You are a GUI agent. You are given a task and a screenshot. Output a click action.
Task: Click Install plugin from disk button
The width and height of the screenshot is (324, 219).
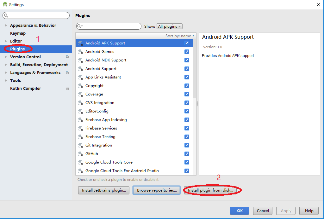tap(210, 190)
